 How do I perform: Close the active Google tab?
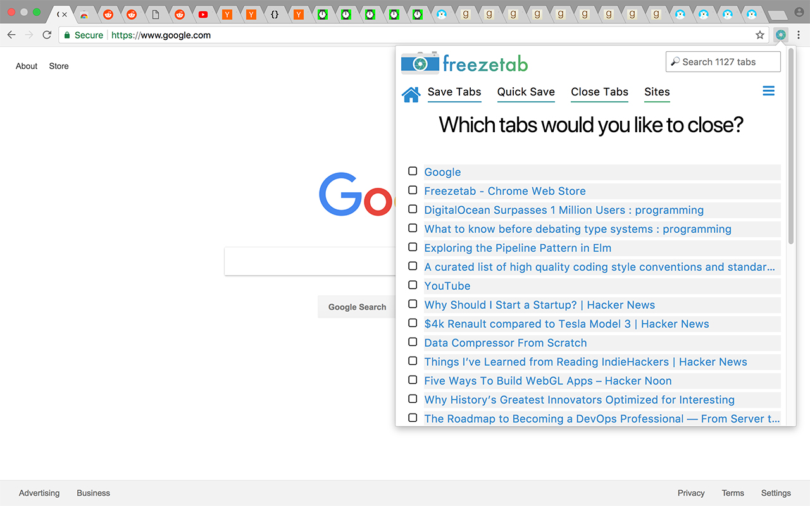[64, 14]
